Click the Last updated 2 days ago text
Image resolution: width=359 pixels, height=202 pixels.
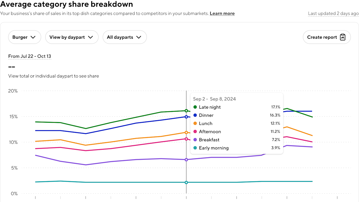click(333, 13)
